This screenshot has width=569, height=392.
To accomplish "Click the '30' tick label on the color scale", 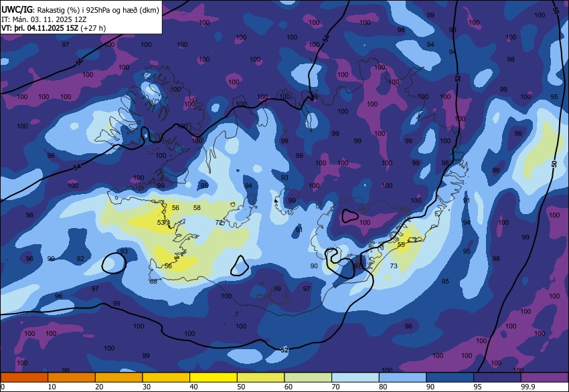I will 146,387.
